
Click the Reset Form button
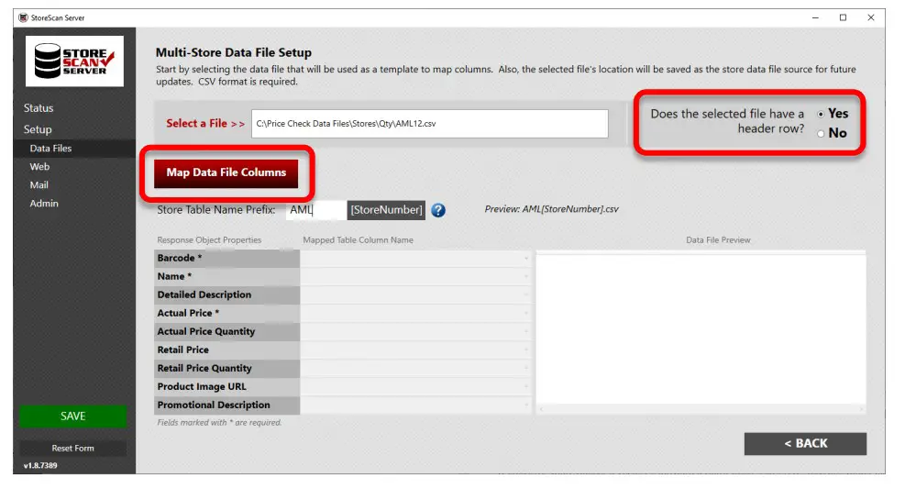click(72, 448)
